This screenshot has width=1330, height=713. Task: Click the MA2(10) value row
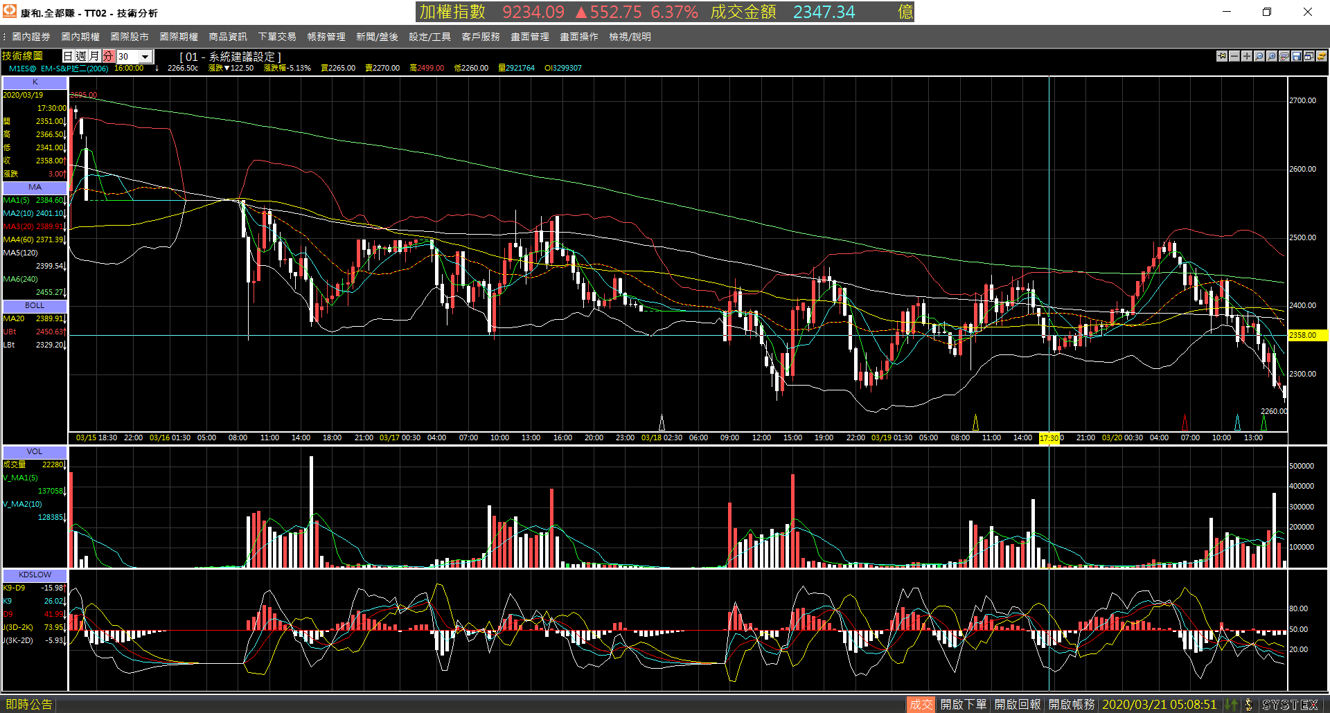(x=34, y=214)
